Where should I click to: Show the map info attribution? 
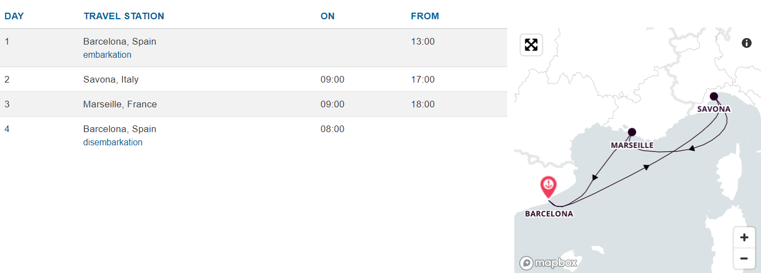pyautogui.click(x=747, y=43)
